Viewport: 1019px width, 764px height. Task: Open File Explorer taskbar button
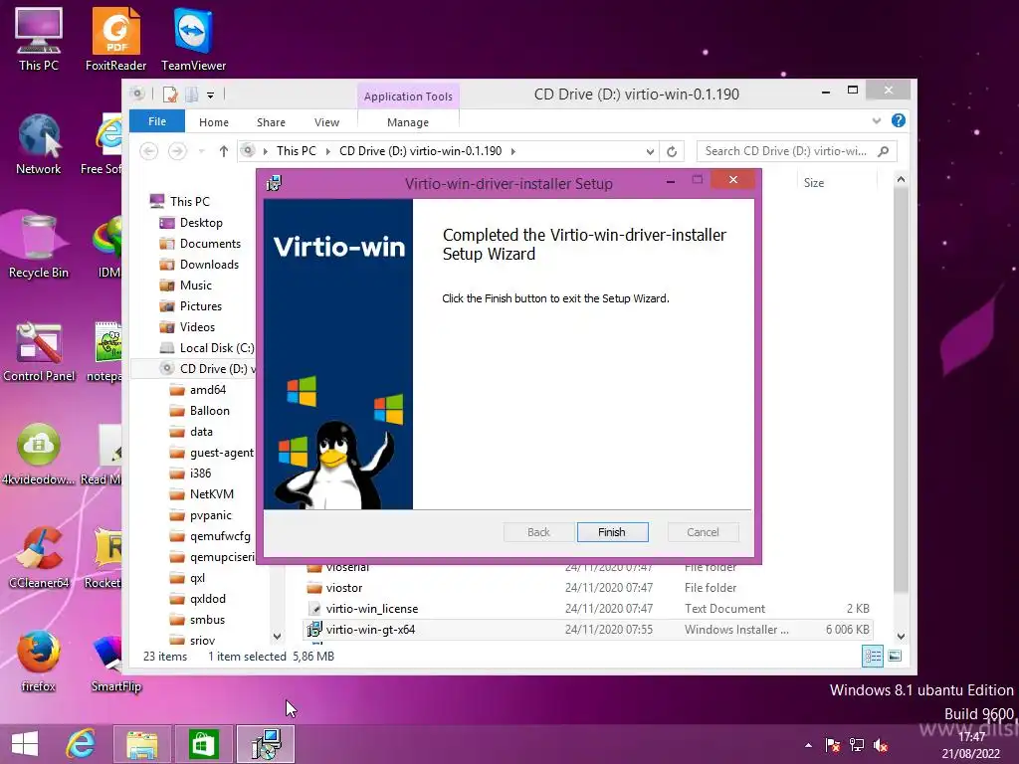coord(141,744)
